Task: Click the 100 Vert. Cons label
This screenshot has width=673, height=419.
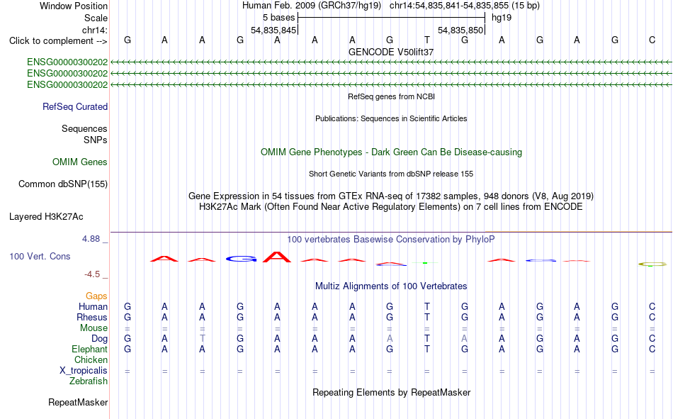Action: pos(40,257)
